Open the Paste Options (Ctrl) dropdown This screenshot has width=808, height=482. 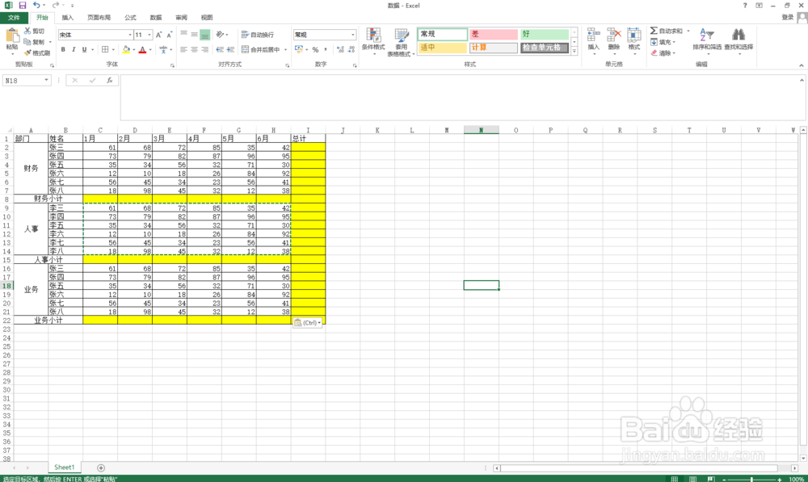(x=308, y=322)
